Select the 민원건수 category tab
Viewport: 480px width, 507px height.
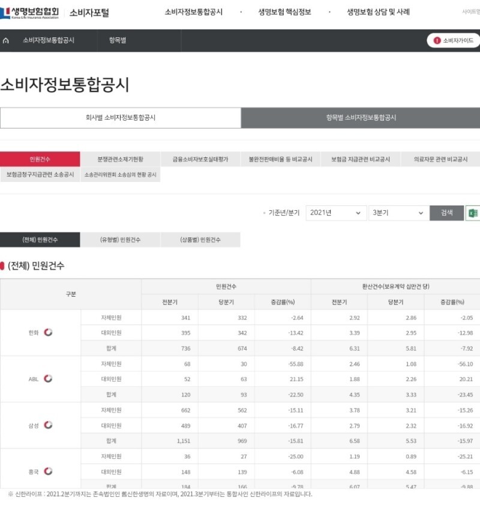pyautogui.click(x=40, y=159)
